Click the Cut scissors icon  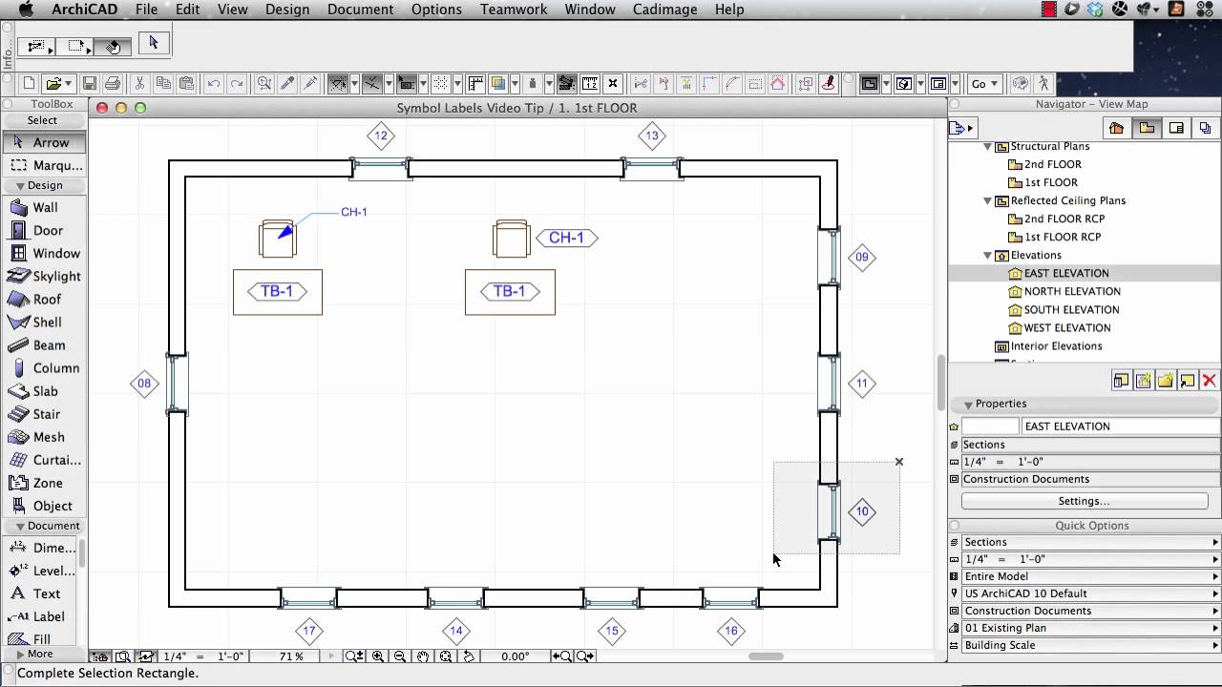pos(140,84)
